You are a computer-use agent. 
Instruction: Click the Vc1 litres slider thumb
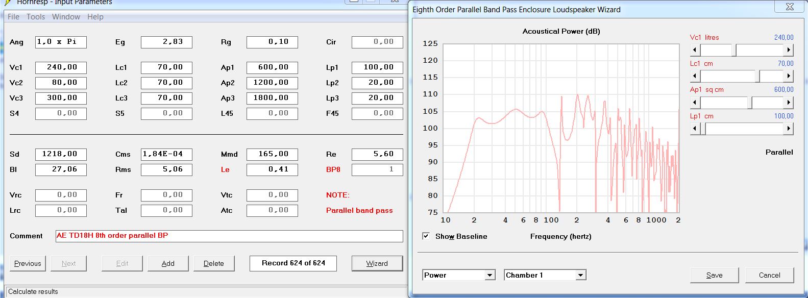[x=734, y=50]
